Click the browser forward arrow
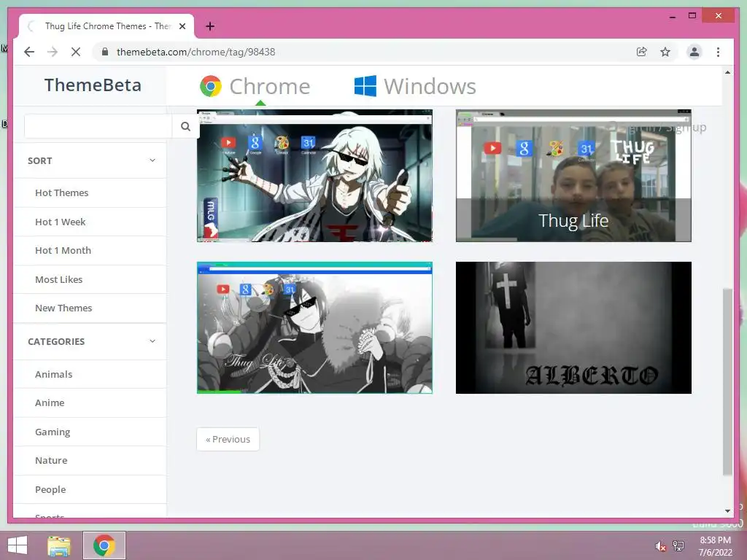Viewport: 747px width, 560px height. [x=53, y=52]
